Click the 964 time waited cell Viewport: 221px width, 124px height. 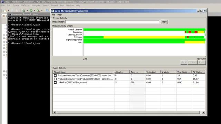[179, 79]
